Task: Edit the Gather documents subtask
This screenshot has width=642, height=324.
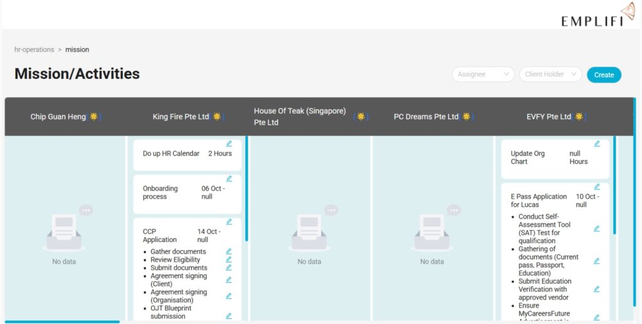Action: pyautogui.click(x=229, y=251)
